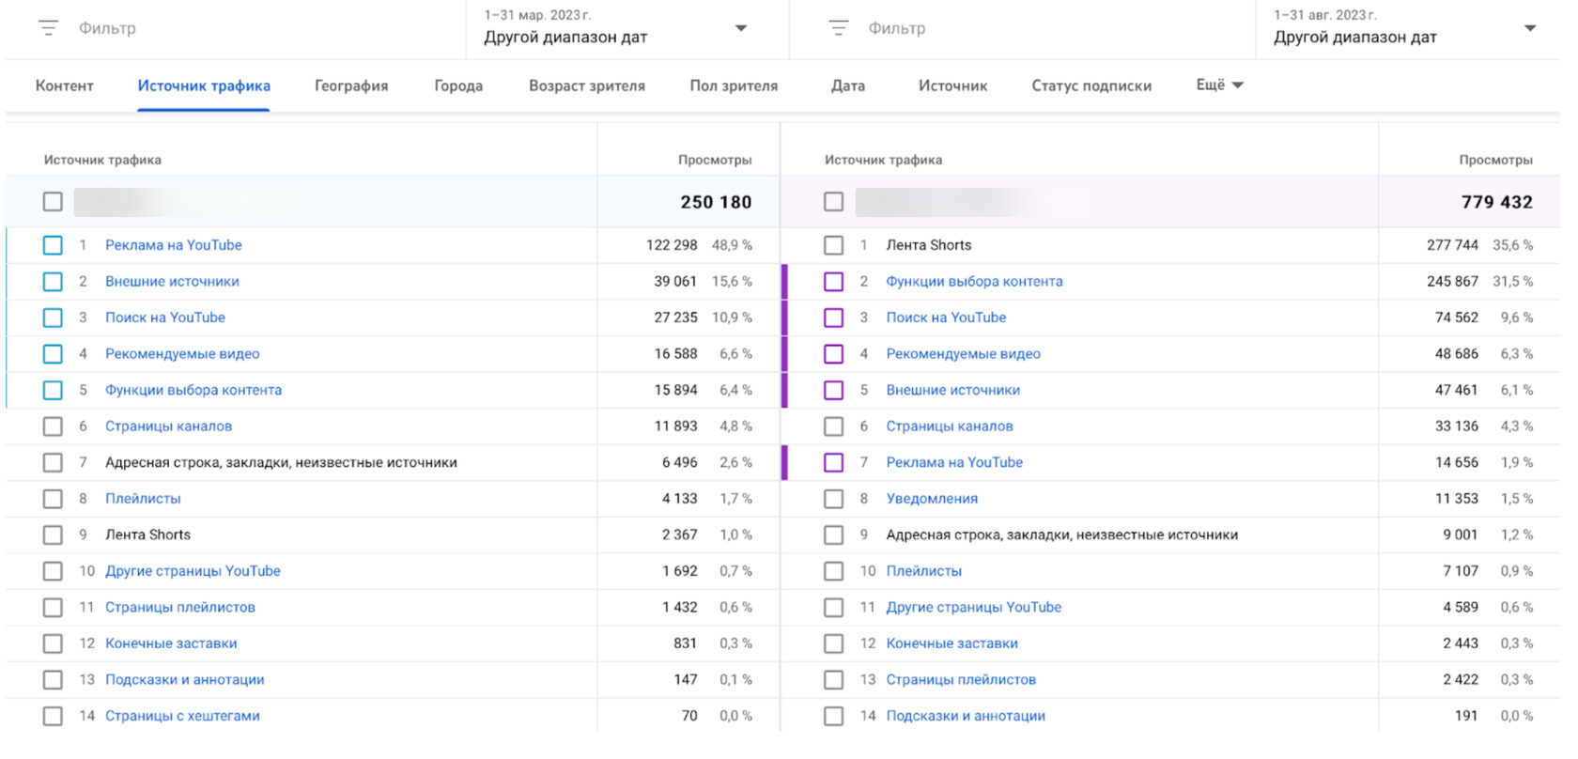
Task: Click left Адресная строка, закладки row text
Action: (x=281, y=462)
